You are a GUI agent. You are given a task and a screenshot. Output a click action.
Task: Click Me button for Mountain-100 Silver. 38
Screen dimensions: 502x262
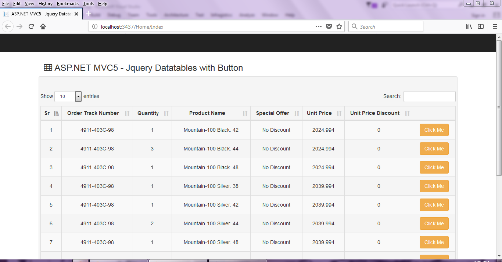(x=434, y=186)
